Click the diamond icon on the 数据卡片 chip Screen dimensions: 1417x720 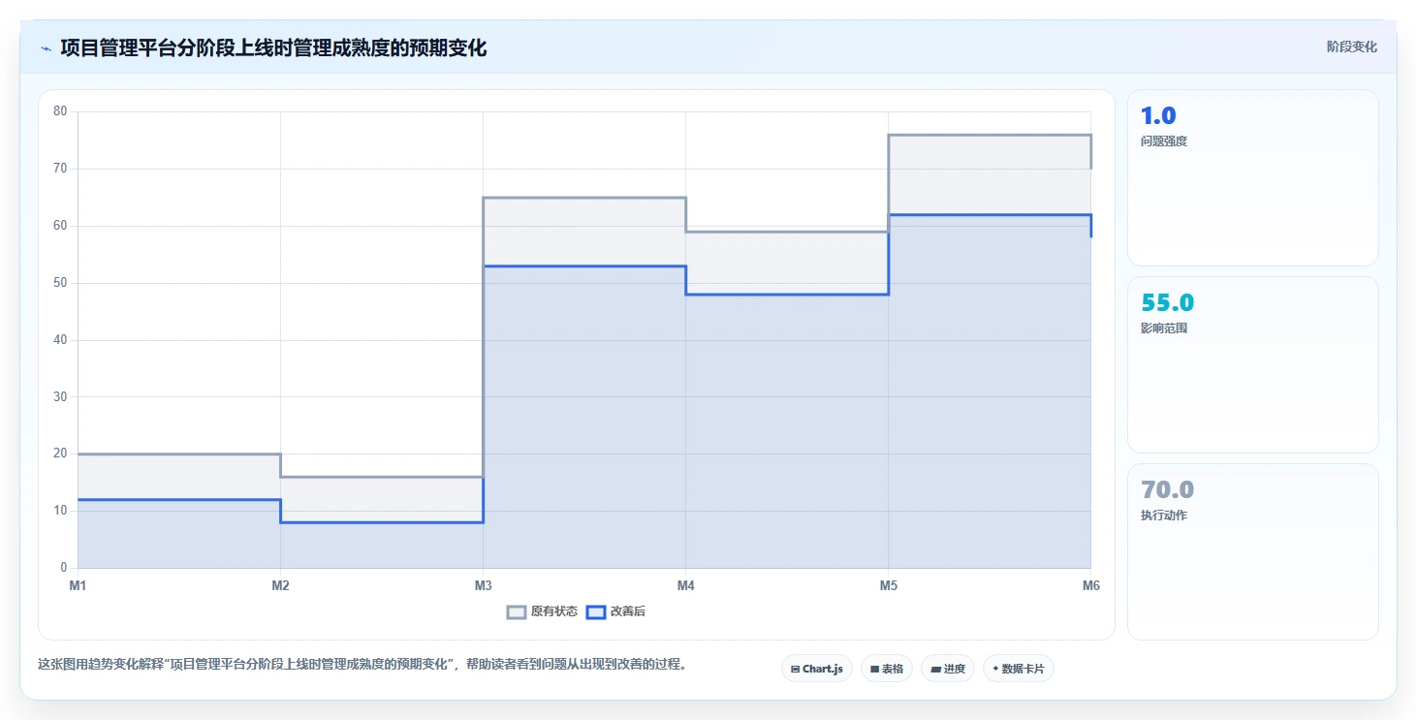[995, 669]
